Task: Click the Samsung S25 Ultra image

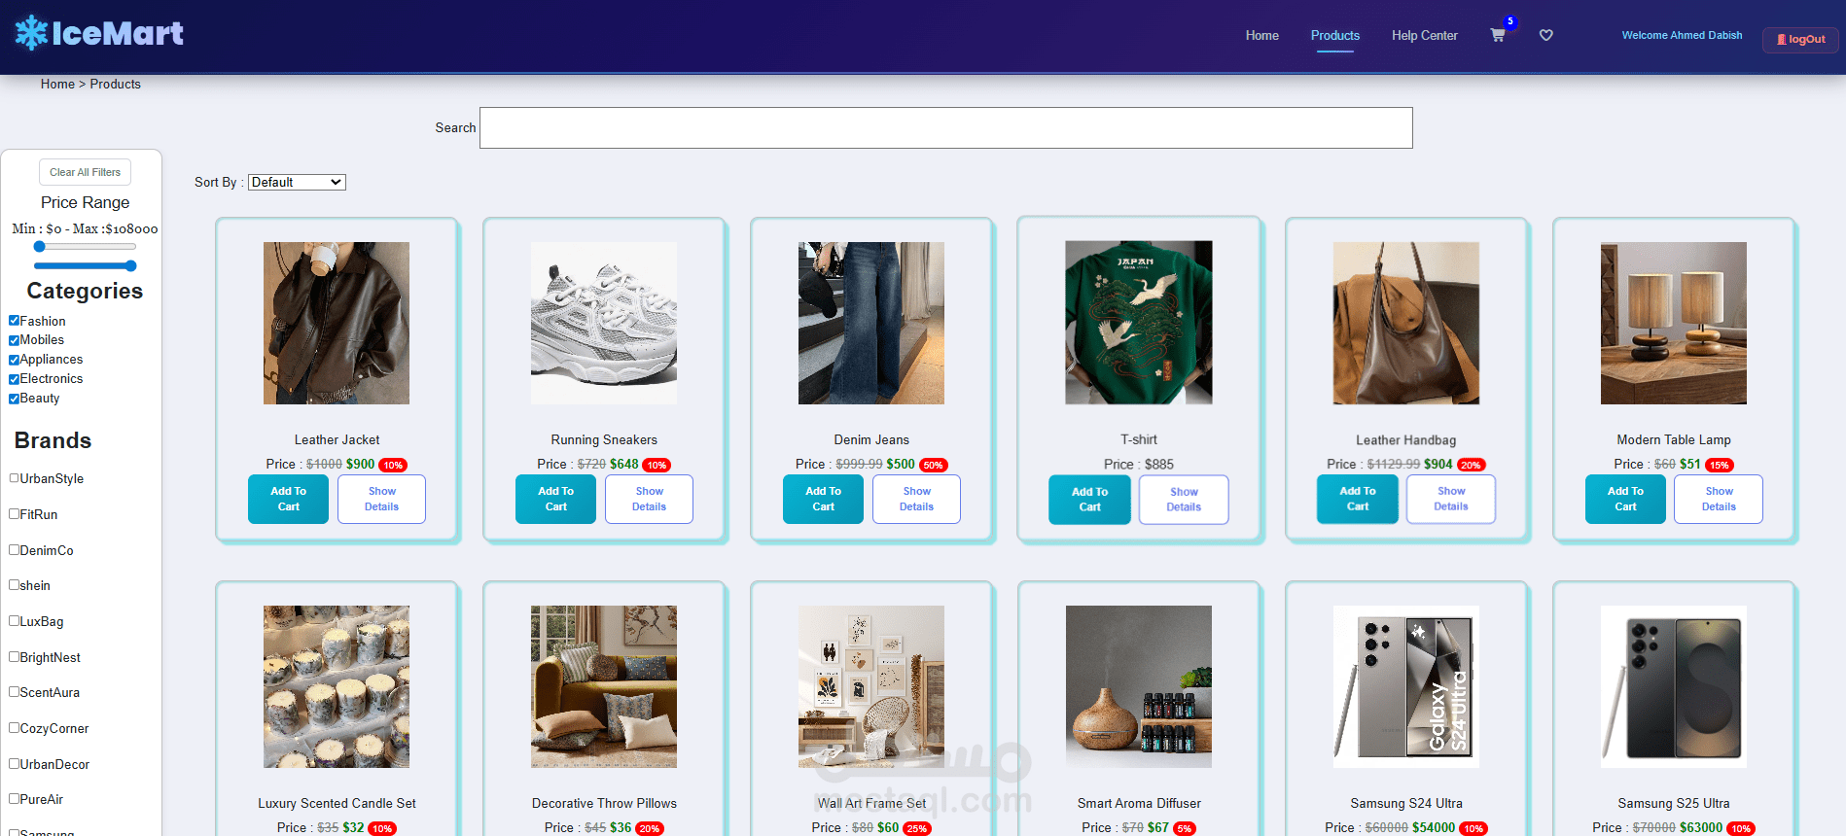Action: [1674, 686]
